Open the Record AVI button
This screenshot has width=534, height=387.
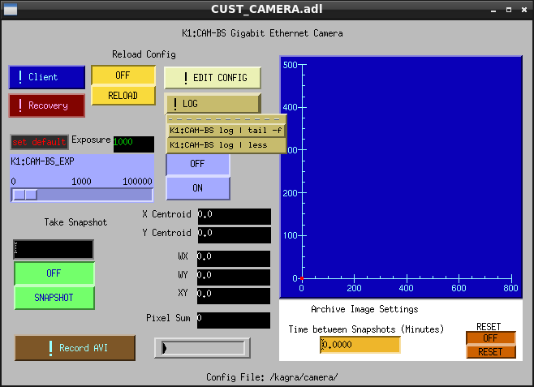pyautogui.click(x=75, y=348)
